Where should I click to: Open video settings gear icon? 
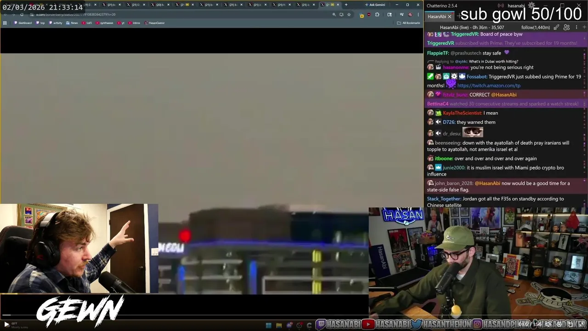[559, 324]
